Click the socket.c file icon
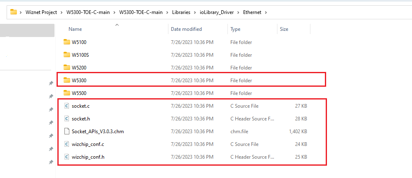Screen dimensions: 412x178 [x=67, y=106]
